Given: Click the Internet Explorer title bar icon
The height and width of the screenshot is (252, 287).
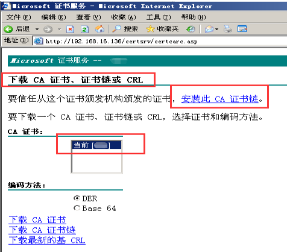Looking at the screenshot, I should [x=5, y=6].
